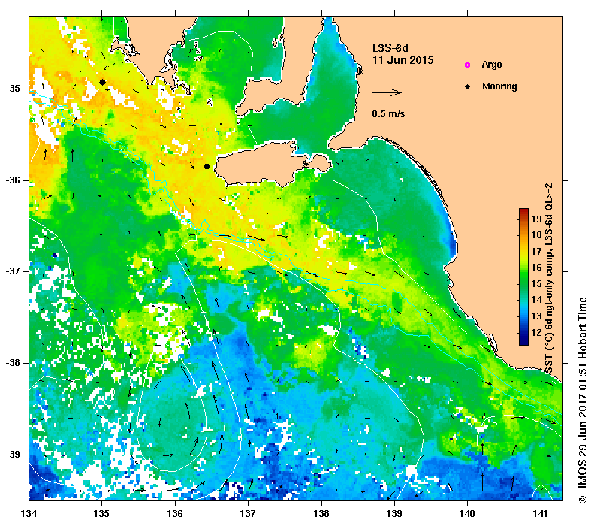Click longitude axis label '141'
Image resolution: width=594 pixels, height=526 pixels.
click(541, 514)
